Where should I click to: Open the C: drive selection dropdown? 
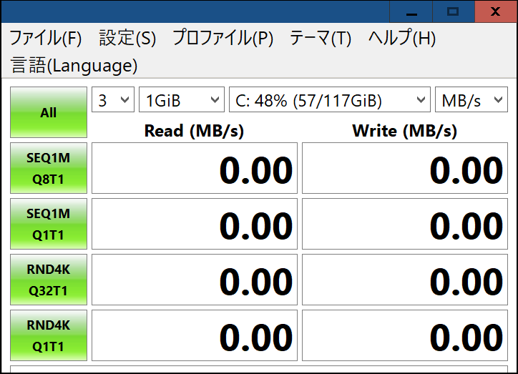[x=330, y=99]
